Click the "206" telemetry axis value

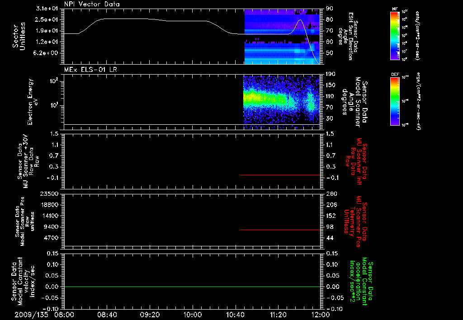331,205
